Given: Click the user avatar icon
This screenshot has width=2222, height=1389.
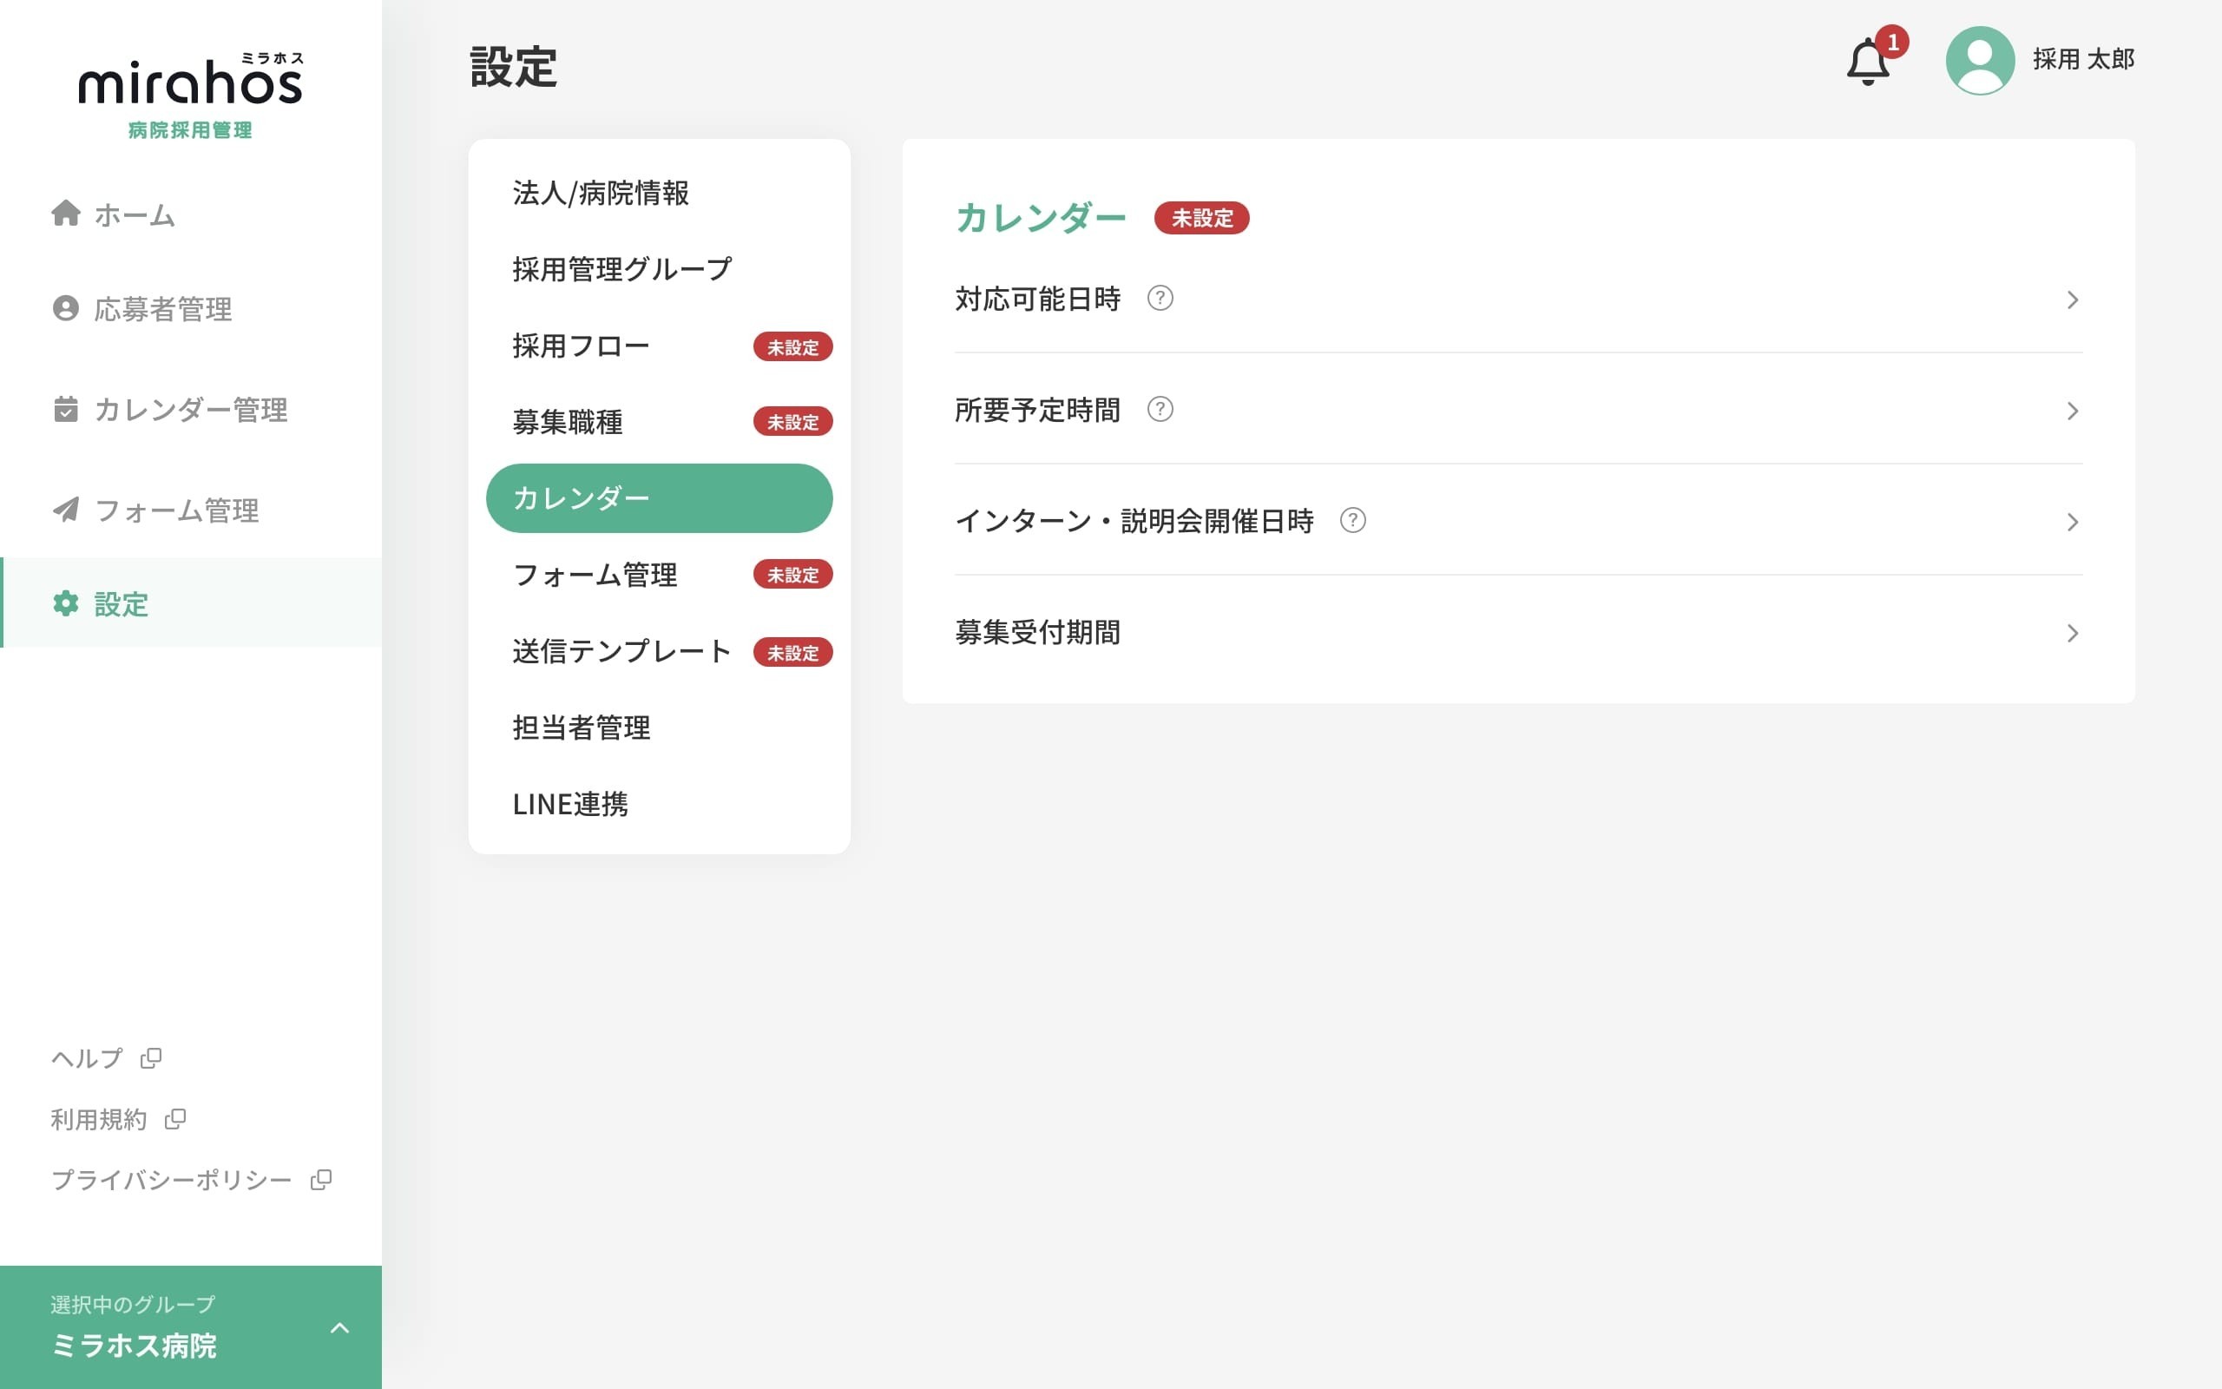Looking at the screenshot, I should tap(1980, 61).
